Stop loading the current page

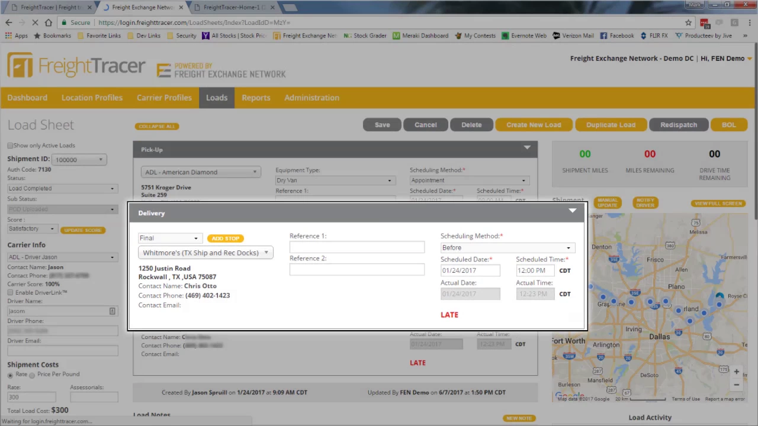point(35,22)
